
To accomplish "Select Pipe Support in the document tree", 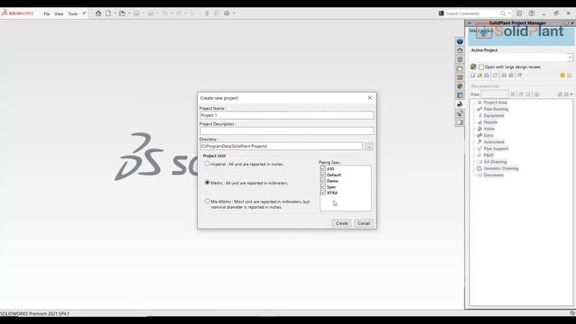I will point(496,148).
